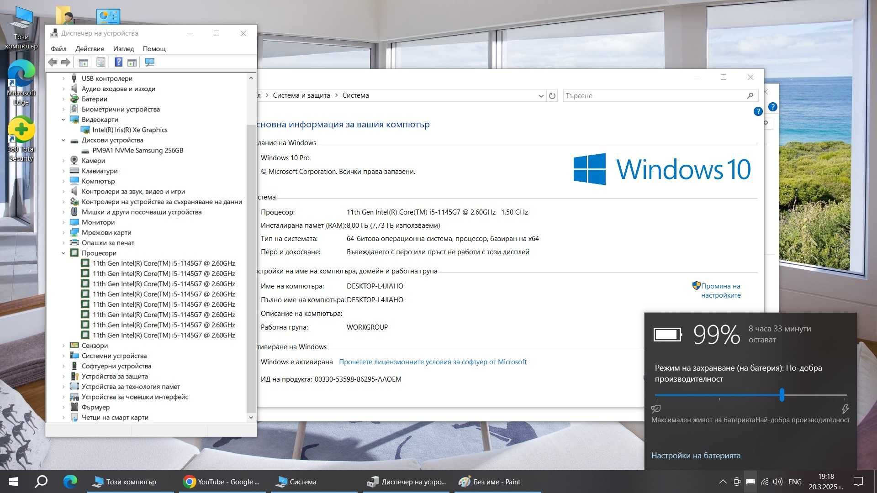The width and height of the screenshot is (877, 493).
Task: Click the battery icon in system tray
Action: point(750,482)
